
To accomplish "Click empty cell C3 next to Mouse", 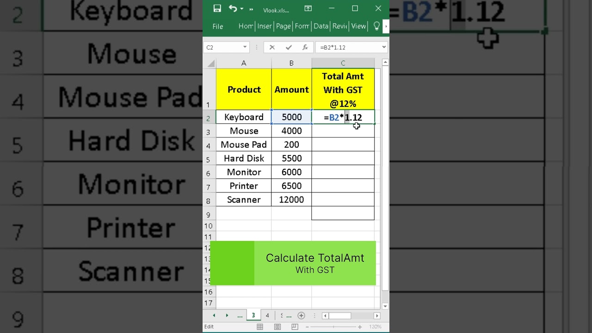I will [343, 131].
